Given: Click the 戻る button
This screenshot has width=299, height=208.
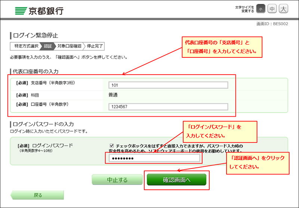Looking at the screenshot, I should pos(37,195).
